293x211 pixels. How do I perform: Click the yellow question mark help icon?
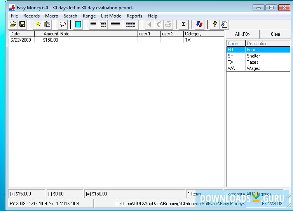click(215, 24)
